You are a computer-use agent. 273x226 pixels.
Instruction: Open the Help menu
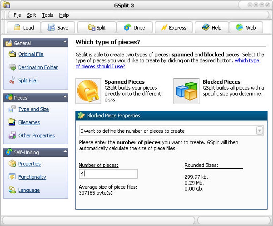tap(64, 15)
